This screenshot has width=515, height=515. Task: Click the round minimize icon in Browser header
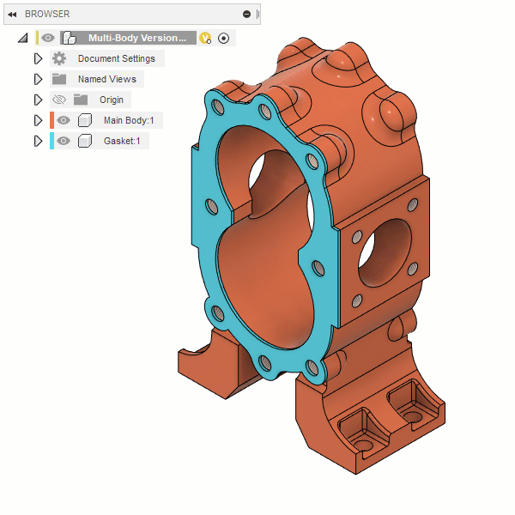(246, 14)
